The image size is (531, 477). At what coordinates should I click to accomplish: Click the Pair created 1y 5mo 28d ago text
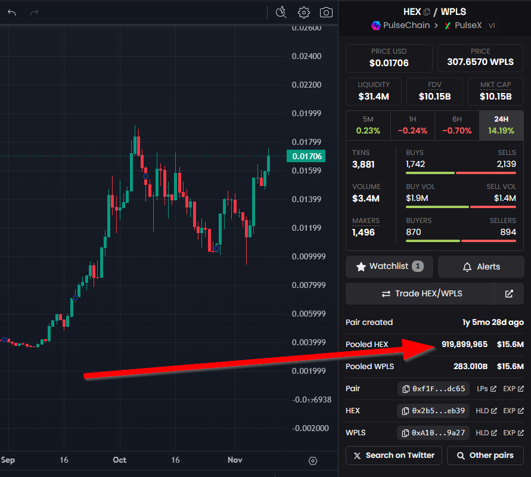tap(493, 322)
